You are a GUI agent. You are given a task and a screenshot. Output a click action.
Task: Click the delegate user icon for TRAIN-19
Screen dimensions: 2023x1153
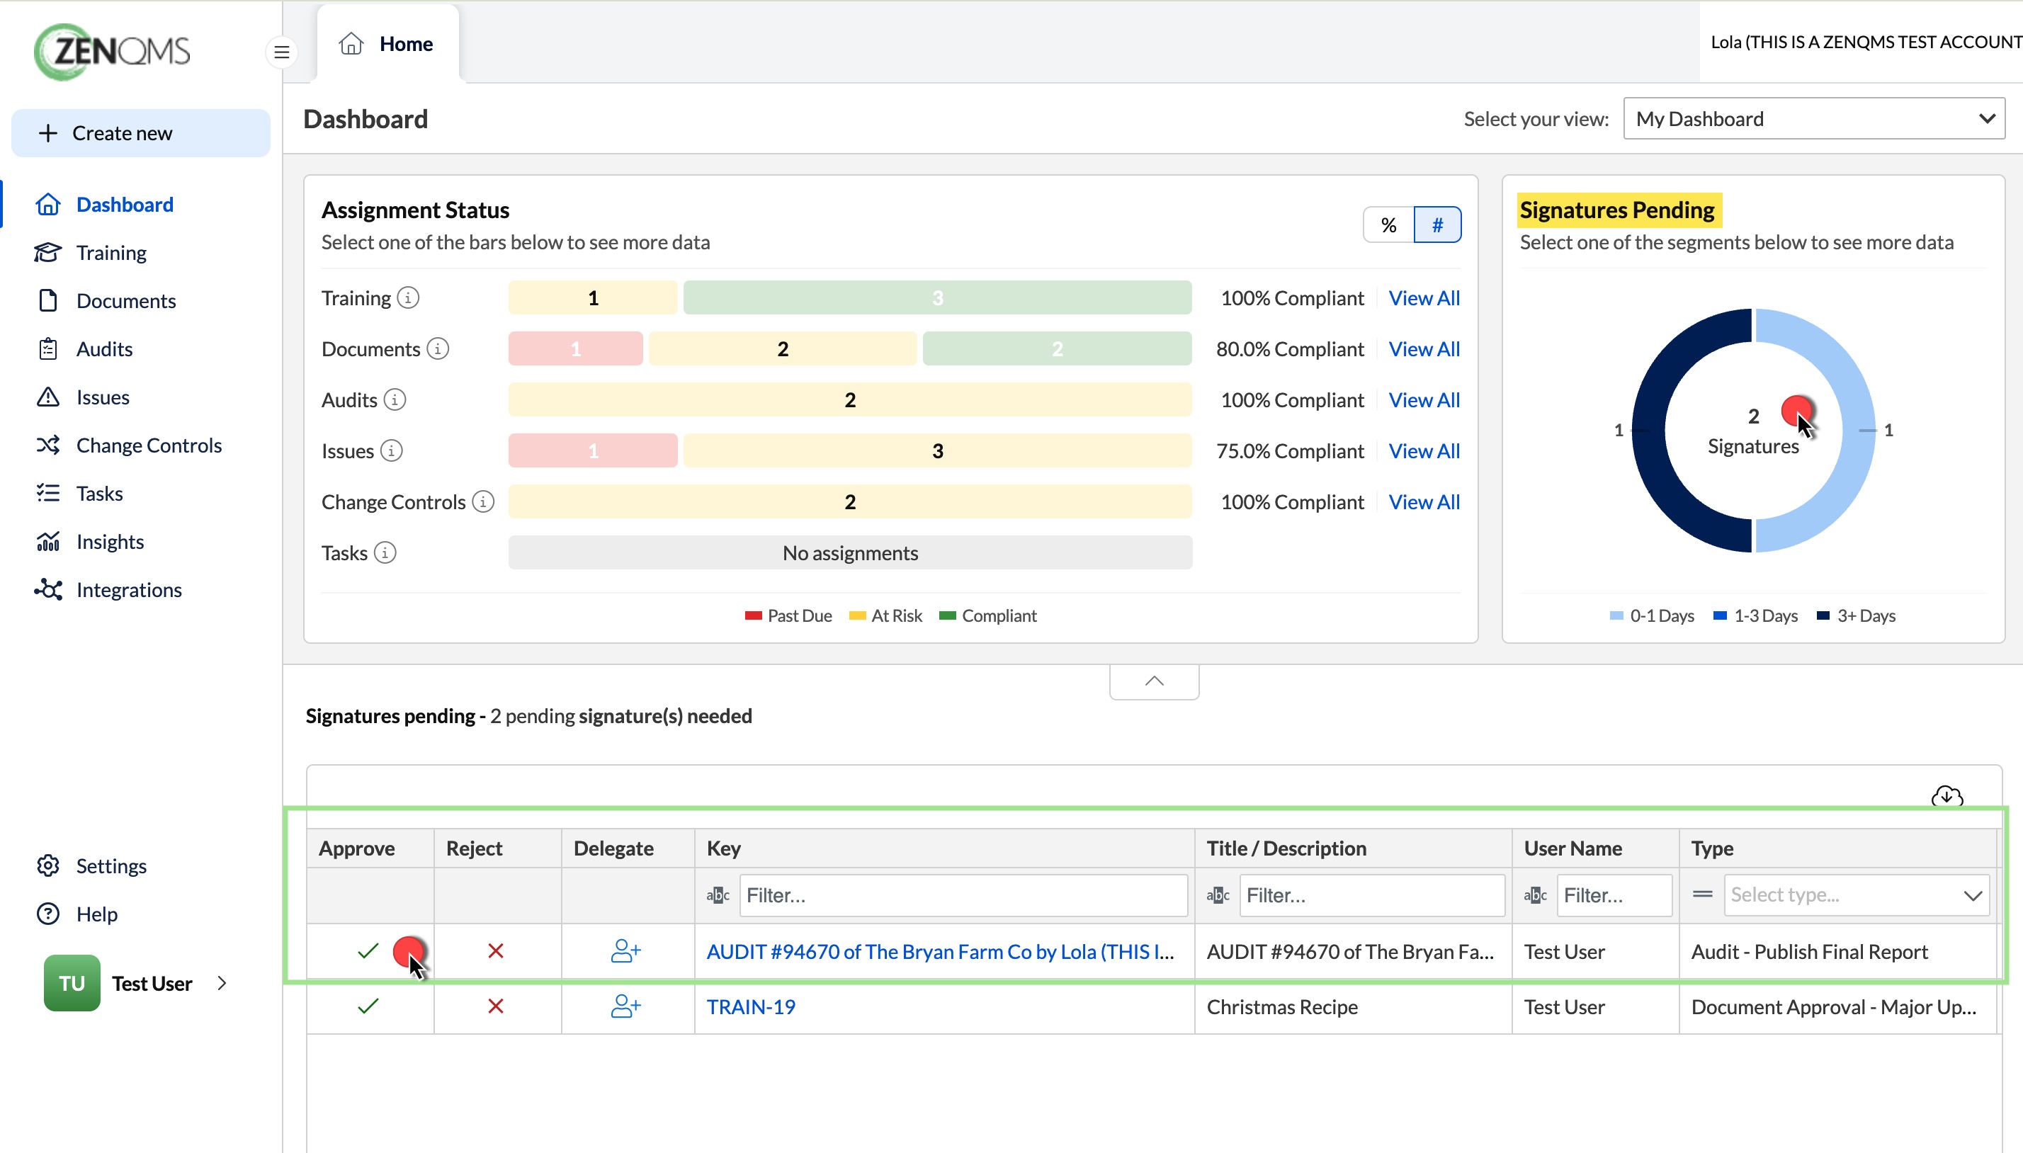[625, 1006]
